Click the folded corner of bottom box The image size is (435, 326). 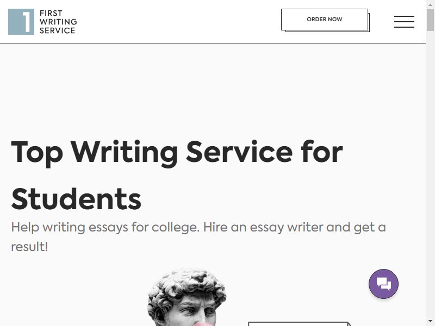(x=349, y=324)
